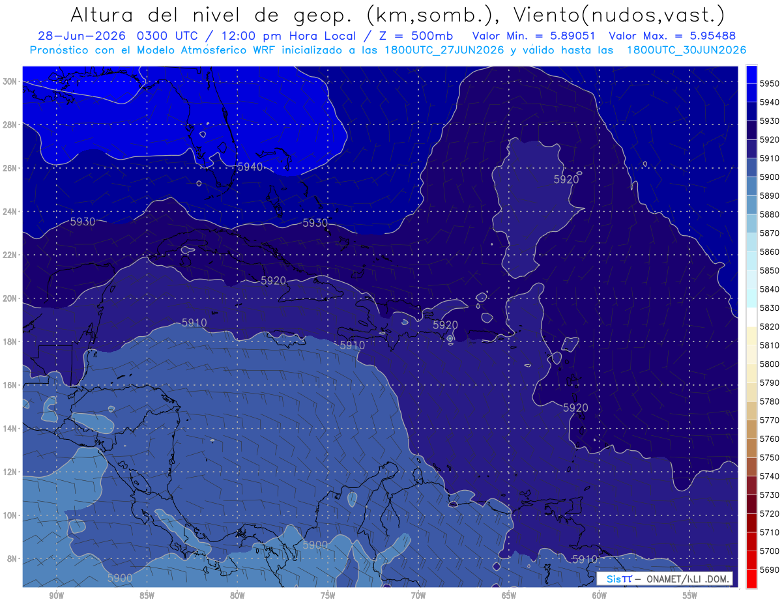Screen dimensions: 782x604
Task: Click the 55W longitude axis label
Action: 690,595
